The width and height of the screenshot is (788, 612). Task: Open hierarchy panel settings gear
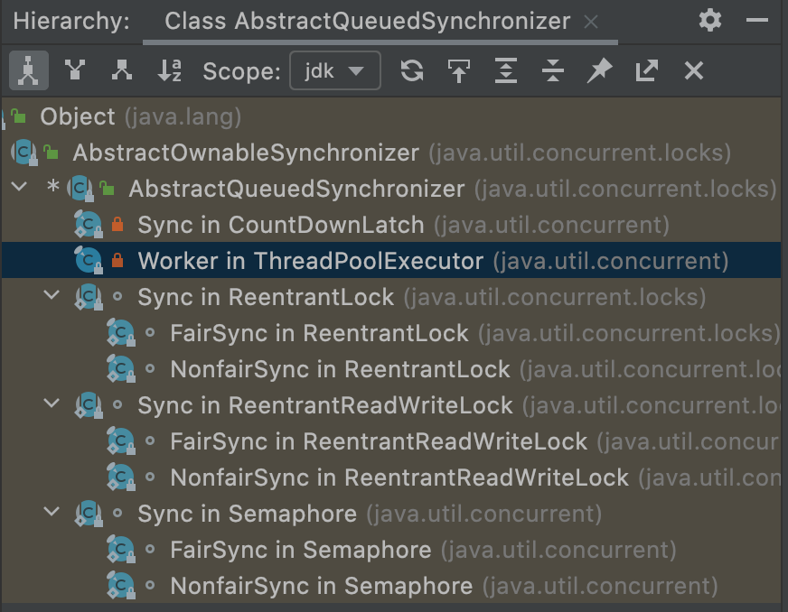710,21
